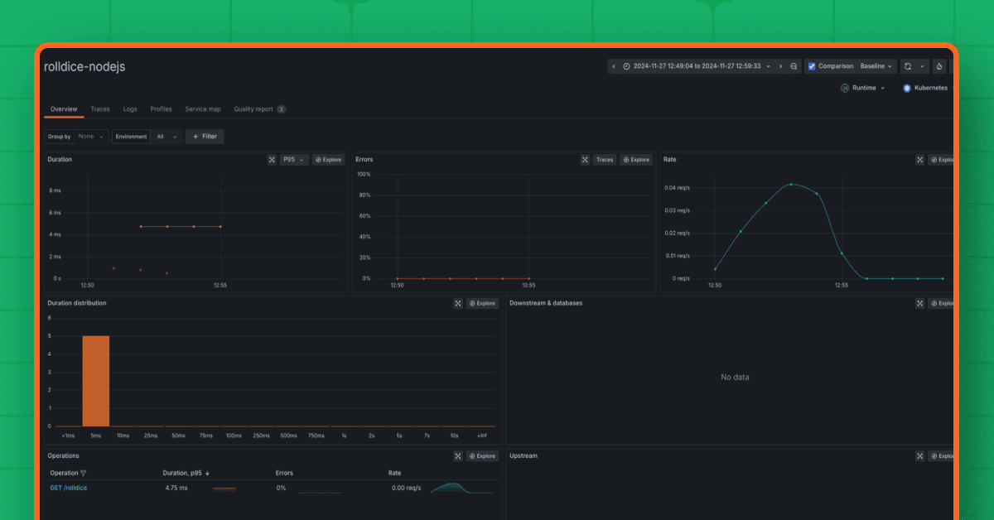Step forward the time range with the right arrow
The image size is (994, 520).
tap(779, 66)
